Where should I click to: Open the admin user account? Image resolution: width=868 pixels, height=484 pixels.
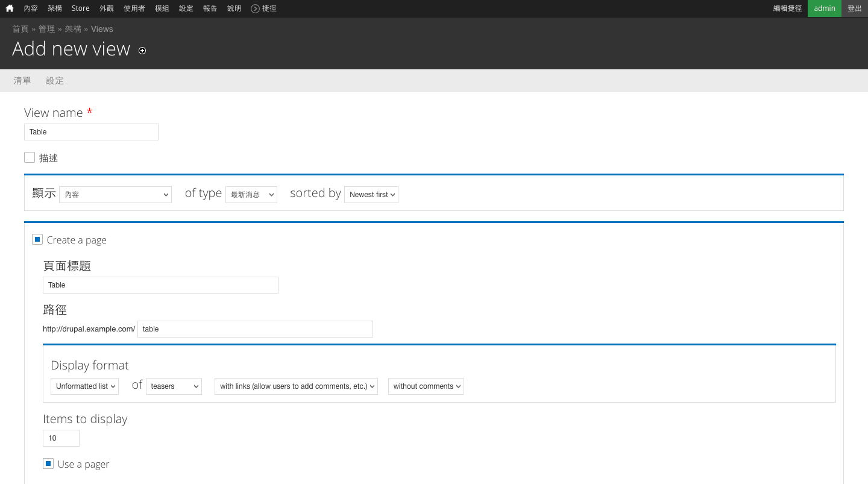825,8
